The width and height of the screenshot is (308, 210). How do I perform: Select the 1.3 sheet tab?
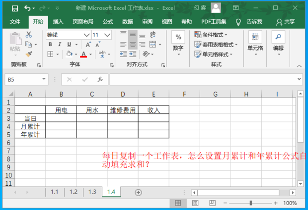[92, 192]
